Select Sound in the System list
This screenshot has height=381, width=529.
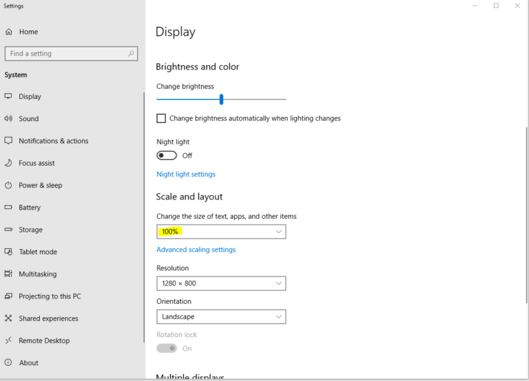point(29,118)
